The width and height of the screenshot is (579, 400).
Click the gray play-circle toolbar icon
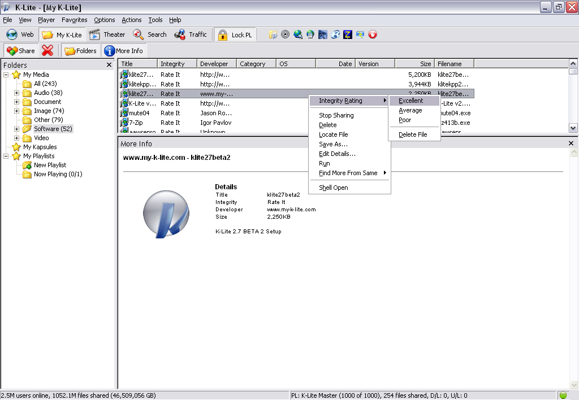pos(285,34)
